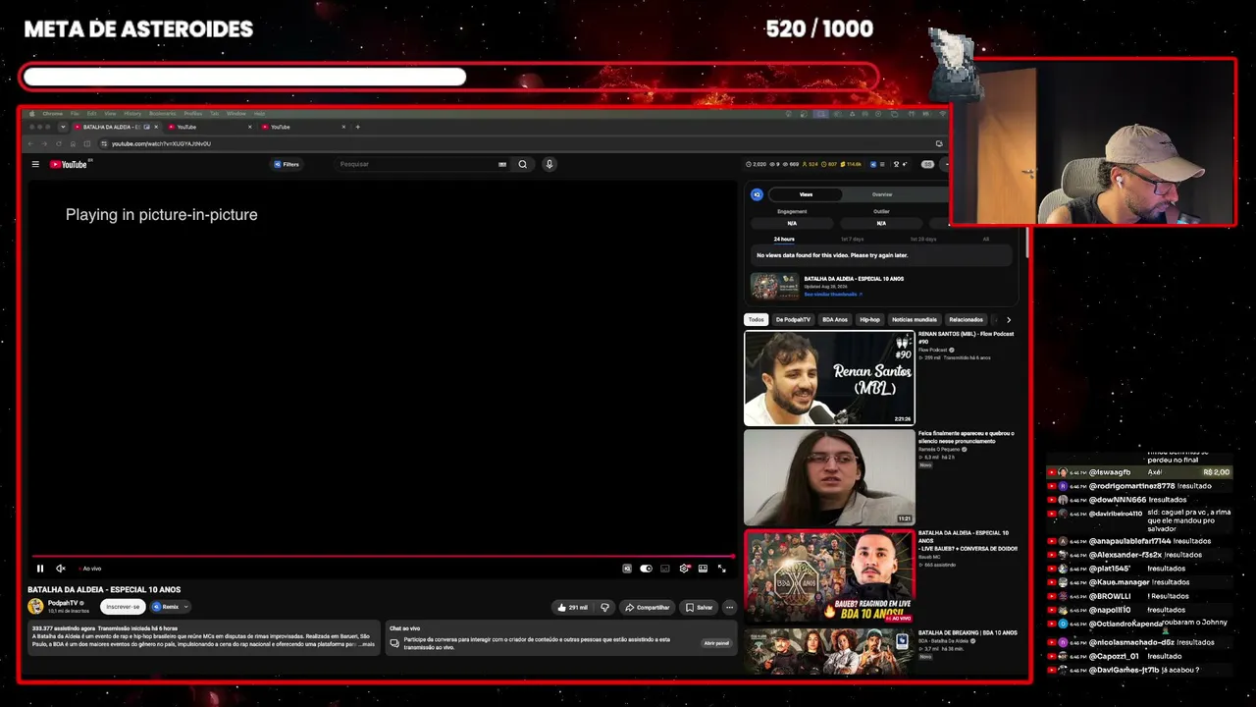Screen dimensions: 1256x707
Task: Click the vidIQ icon in player controls
Action: tap(627, 569)
